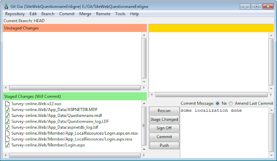Click the Unstaged Changes header
Image resolution: width=277 pixels, height=161 pixels.
(x=75, y=28)
